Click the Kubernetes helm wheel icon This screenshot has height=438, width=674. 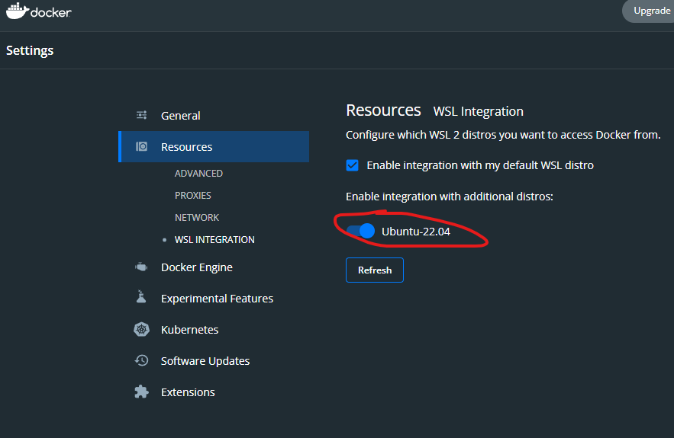point(141,330)
